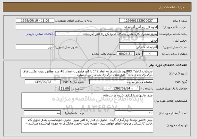
Task: Click the remaining days field showing 4
Action: point(150,54)
